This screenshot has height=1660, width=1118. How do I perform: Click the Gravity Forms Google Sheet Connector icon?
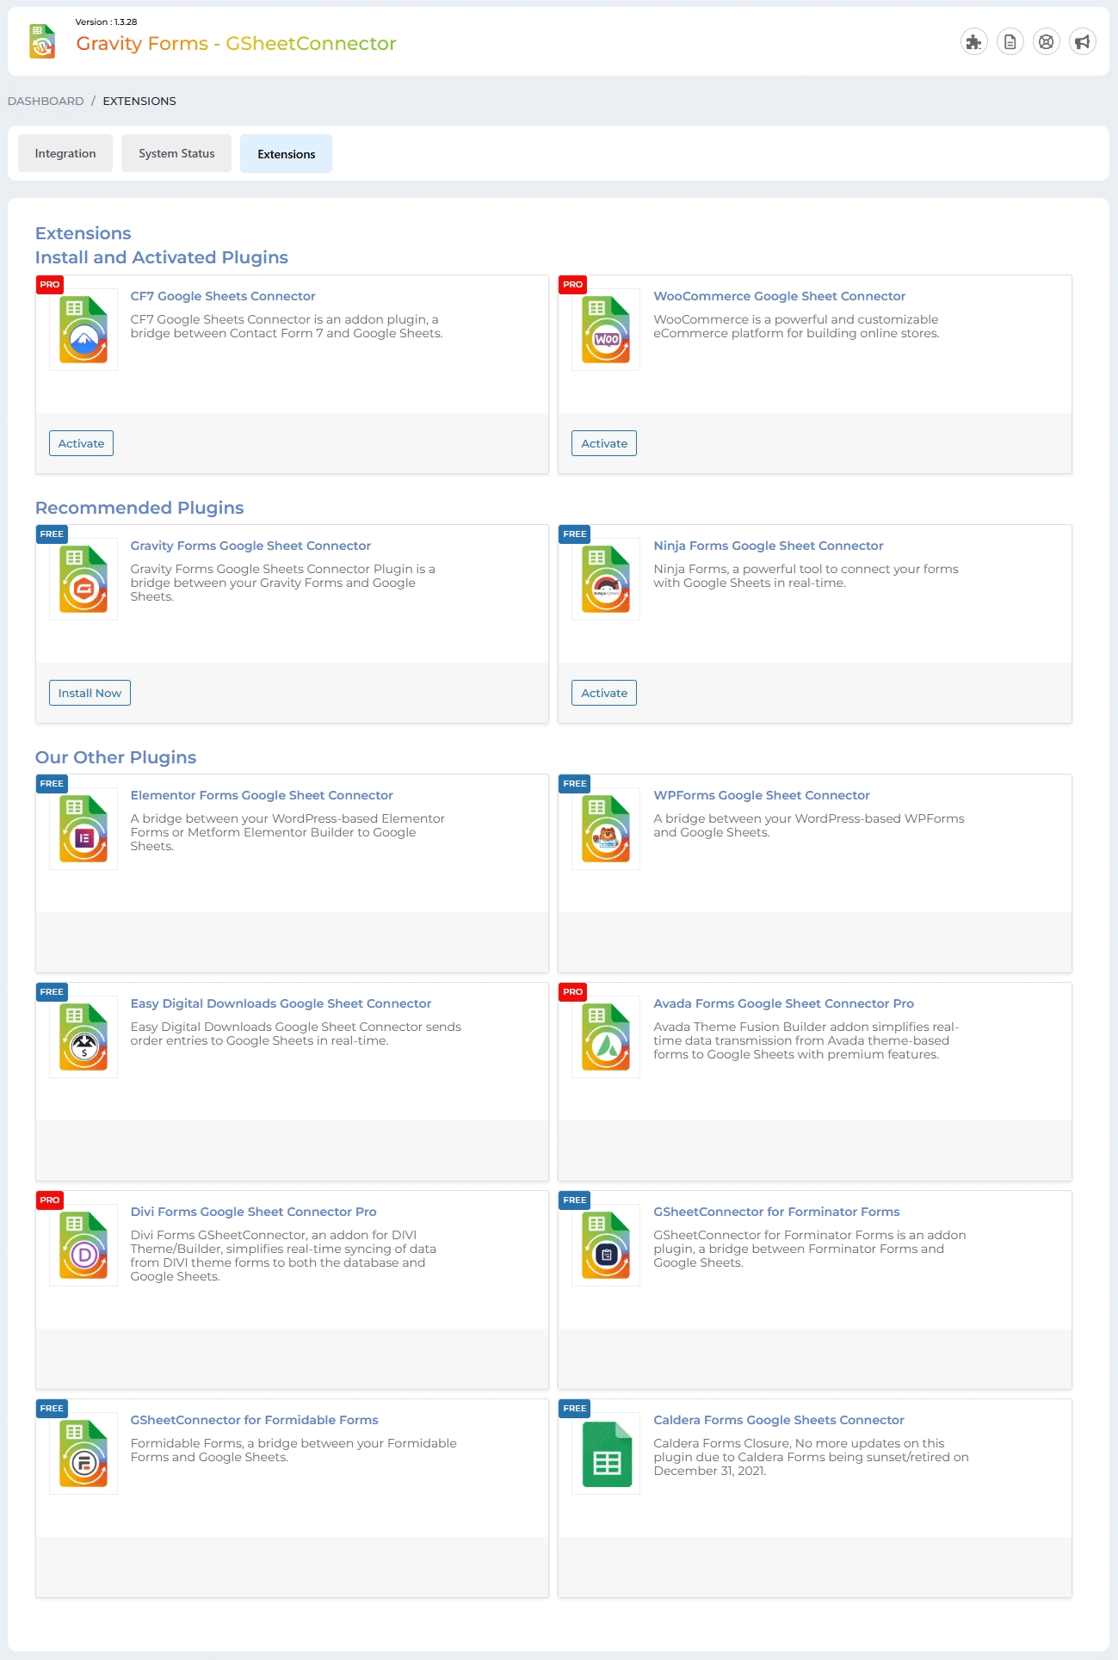[x=83, y=579]
